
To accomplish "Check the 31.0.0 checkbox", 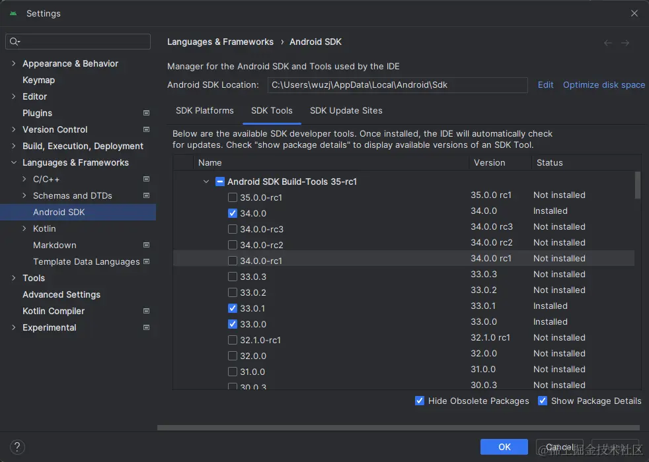I will [x=233, y=372].
